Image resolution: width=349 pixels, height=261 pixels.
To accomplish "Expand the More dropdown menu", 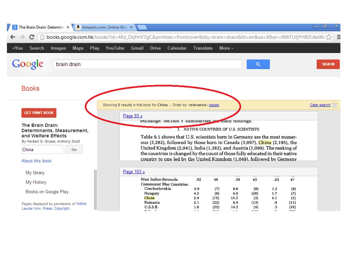I will (226, 48).
